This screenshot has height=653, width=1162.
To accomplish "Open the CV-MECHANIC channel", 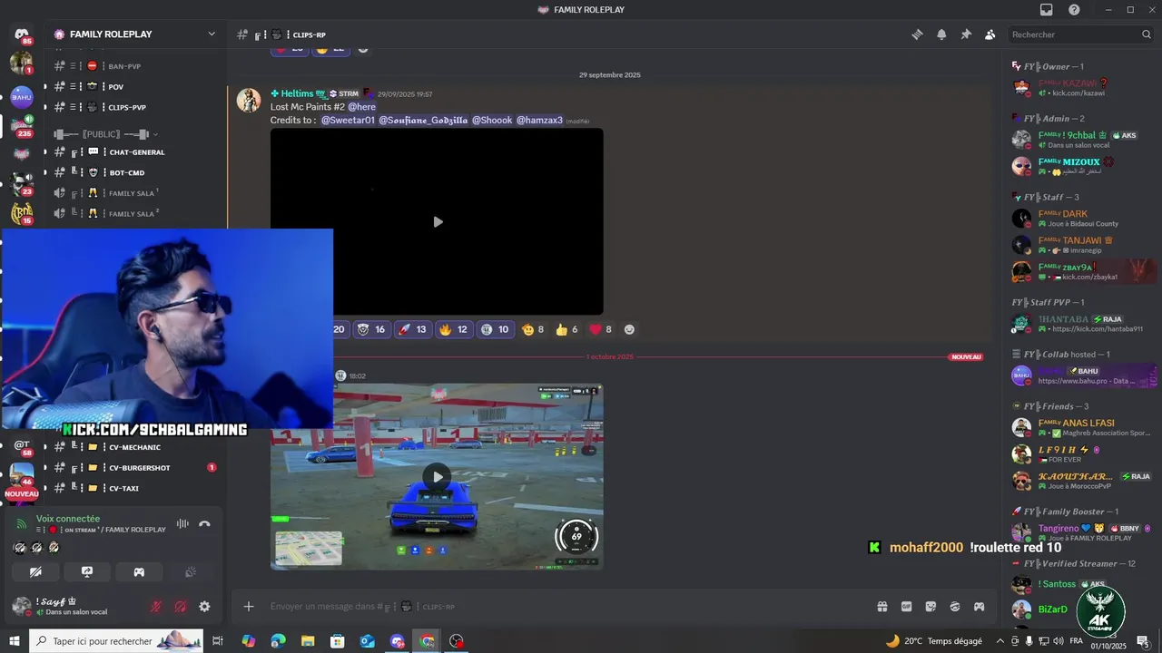I will pos(133,447).
